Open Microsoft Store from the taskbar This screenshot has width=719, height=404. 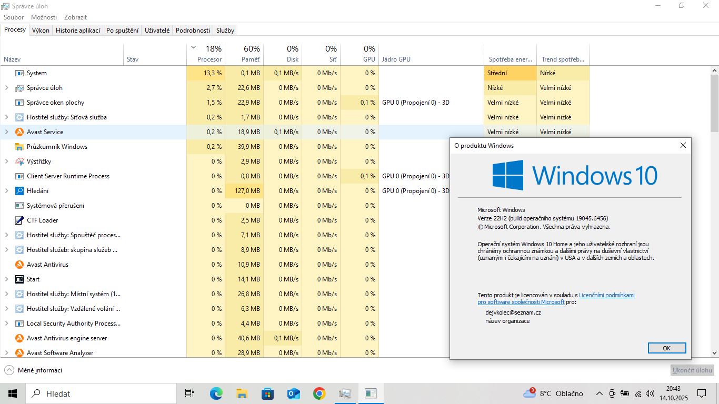tap(267, 393)
